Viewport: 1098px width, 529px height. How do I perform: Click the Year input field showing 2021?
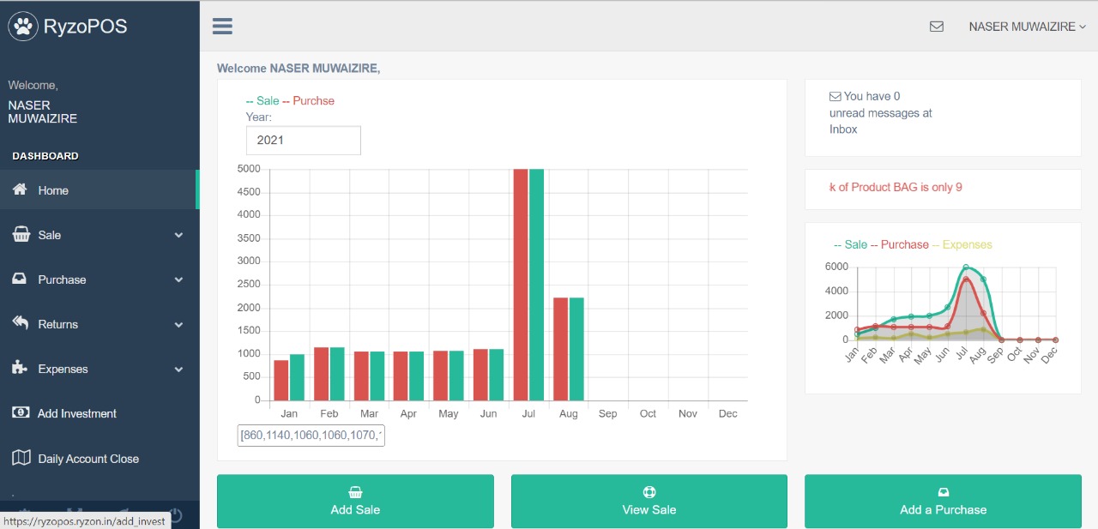[303, 141]
